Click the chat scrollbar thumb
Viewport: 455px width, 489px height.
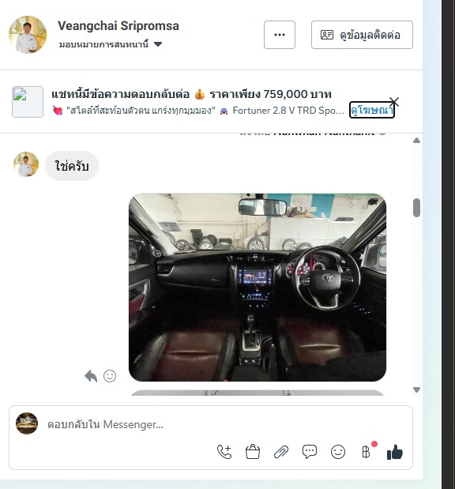point(416,208)
